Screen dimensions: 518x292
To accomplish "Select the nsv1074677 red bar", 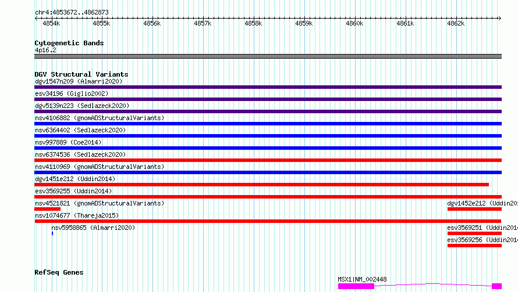I will click(x=268, y=221).
